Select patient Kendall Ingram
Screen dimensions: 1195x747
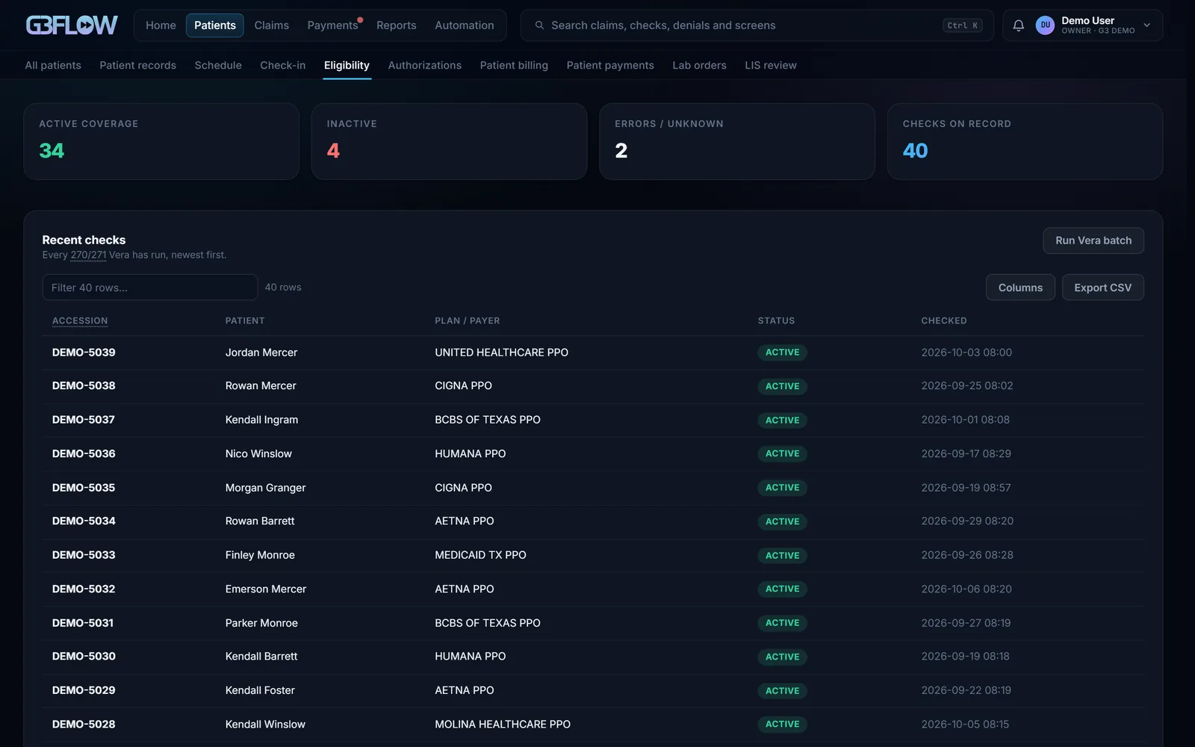pyautogui.click(x=261, y=420)
